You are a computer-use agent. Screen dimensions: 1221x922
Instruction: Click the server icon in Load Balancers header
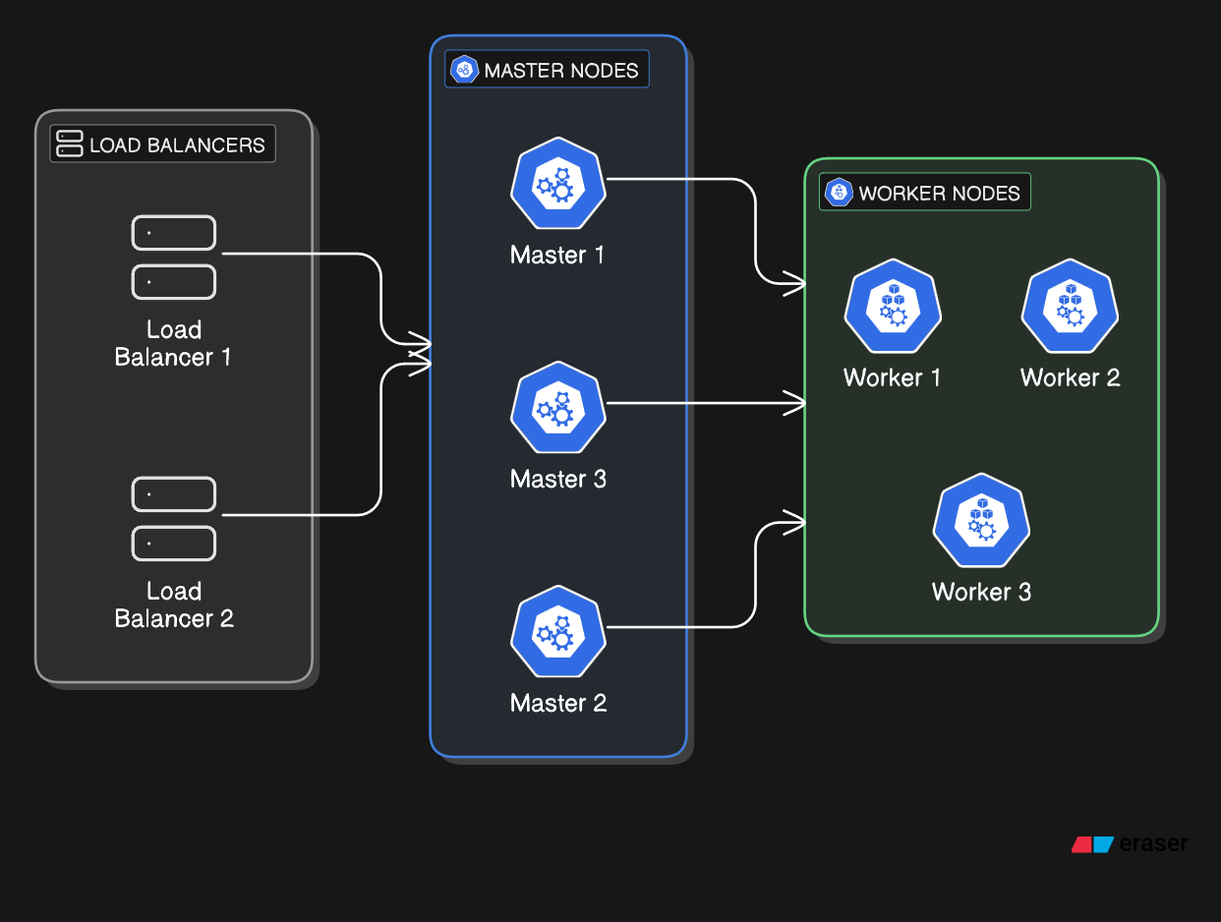(x=70, y=144)
